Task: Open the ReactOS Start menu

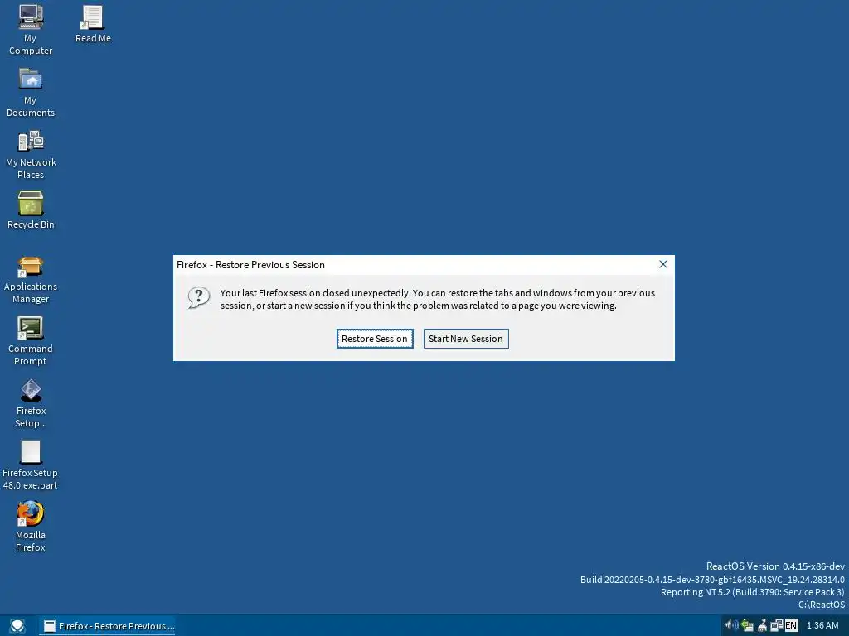Action: point(17,626)
